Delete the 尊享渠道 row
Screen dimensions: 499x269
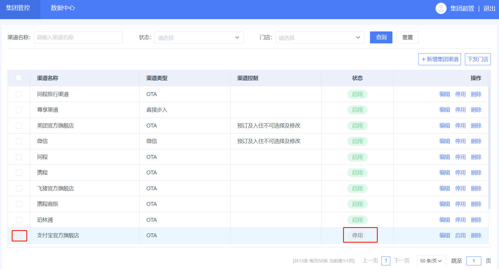(x=476, y=110)
